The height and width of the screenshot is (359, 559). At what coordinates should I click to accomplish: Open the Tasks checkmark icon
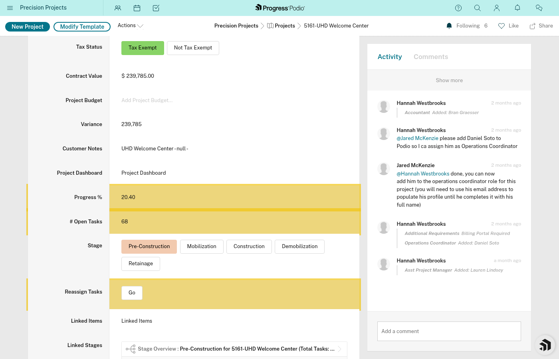click(156, 8)
